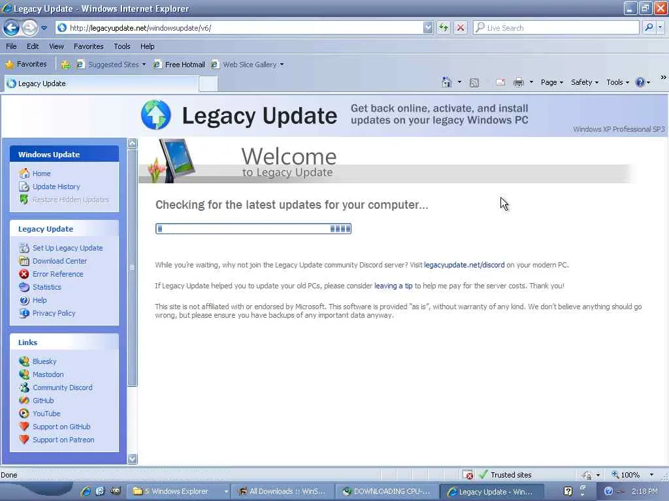Click the Home toolbar icon

pyautogui.click(x=447, y=82)
